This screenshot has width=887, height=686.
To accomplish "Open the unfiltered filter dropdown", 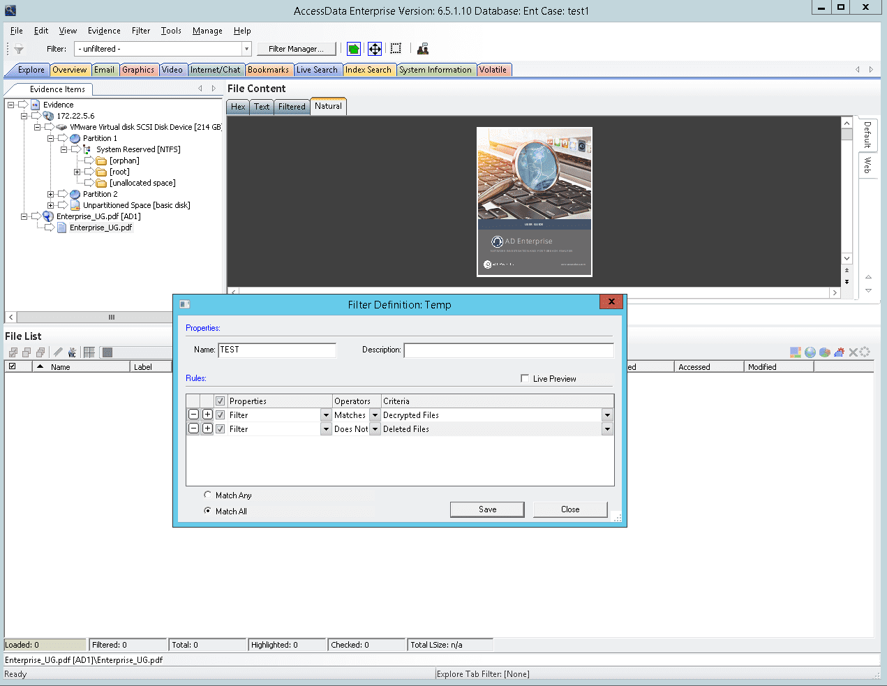I will pos(246,49).
